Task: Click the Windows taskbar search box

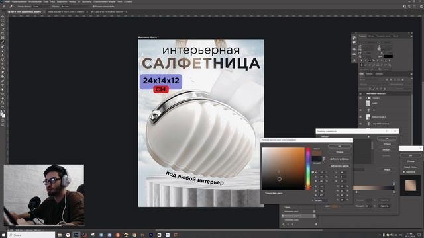Action: [x=31, y=235]
